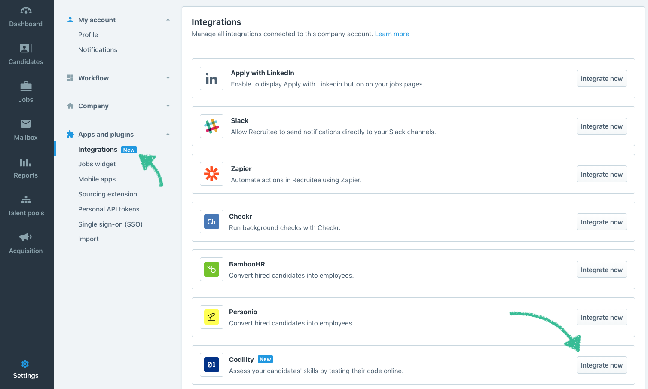The height and width of the screenshot is (389, 648).
Task: Click Integrate now for Checkr
Action: pyautogui.click(x=602, y=222)
